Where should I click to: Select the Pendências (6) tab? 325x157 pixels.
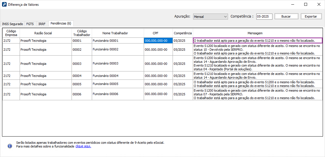[61, 23]
